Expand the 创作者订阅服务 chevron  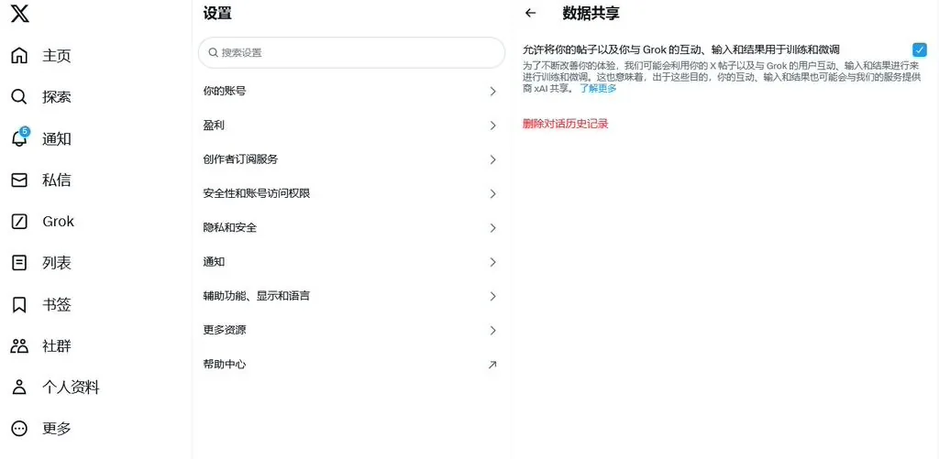coord(492,159)
